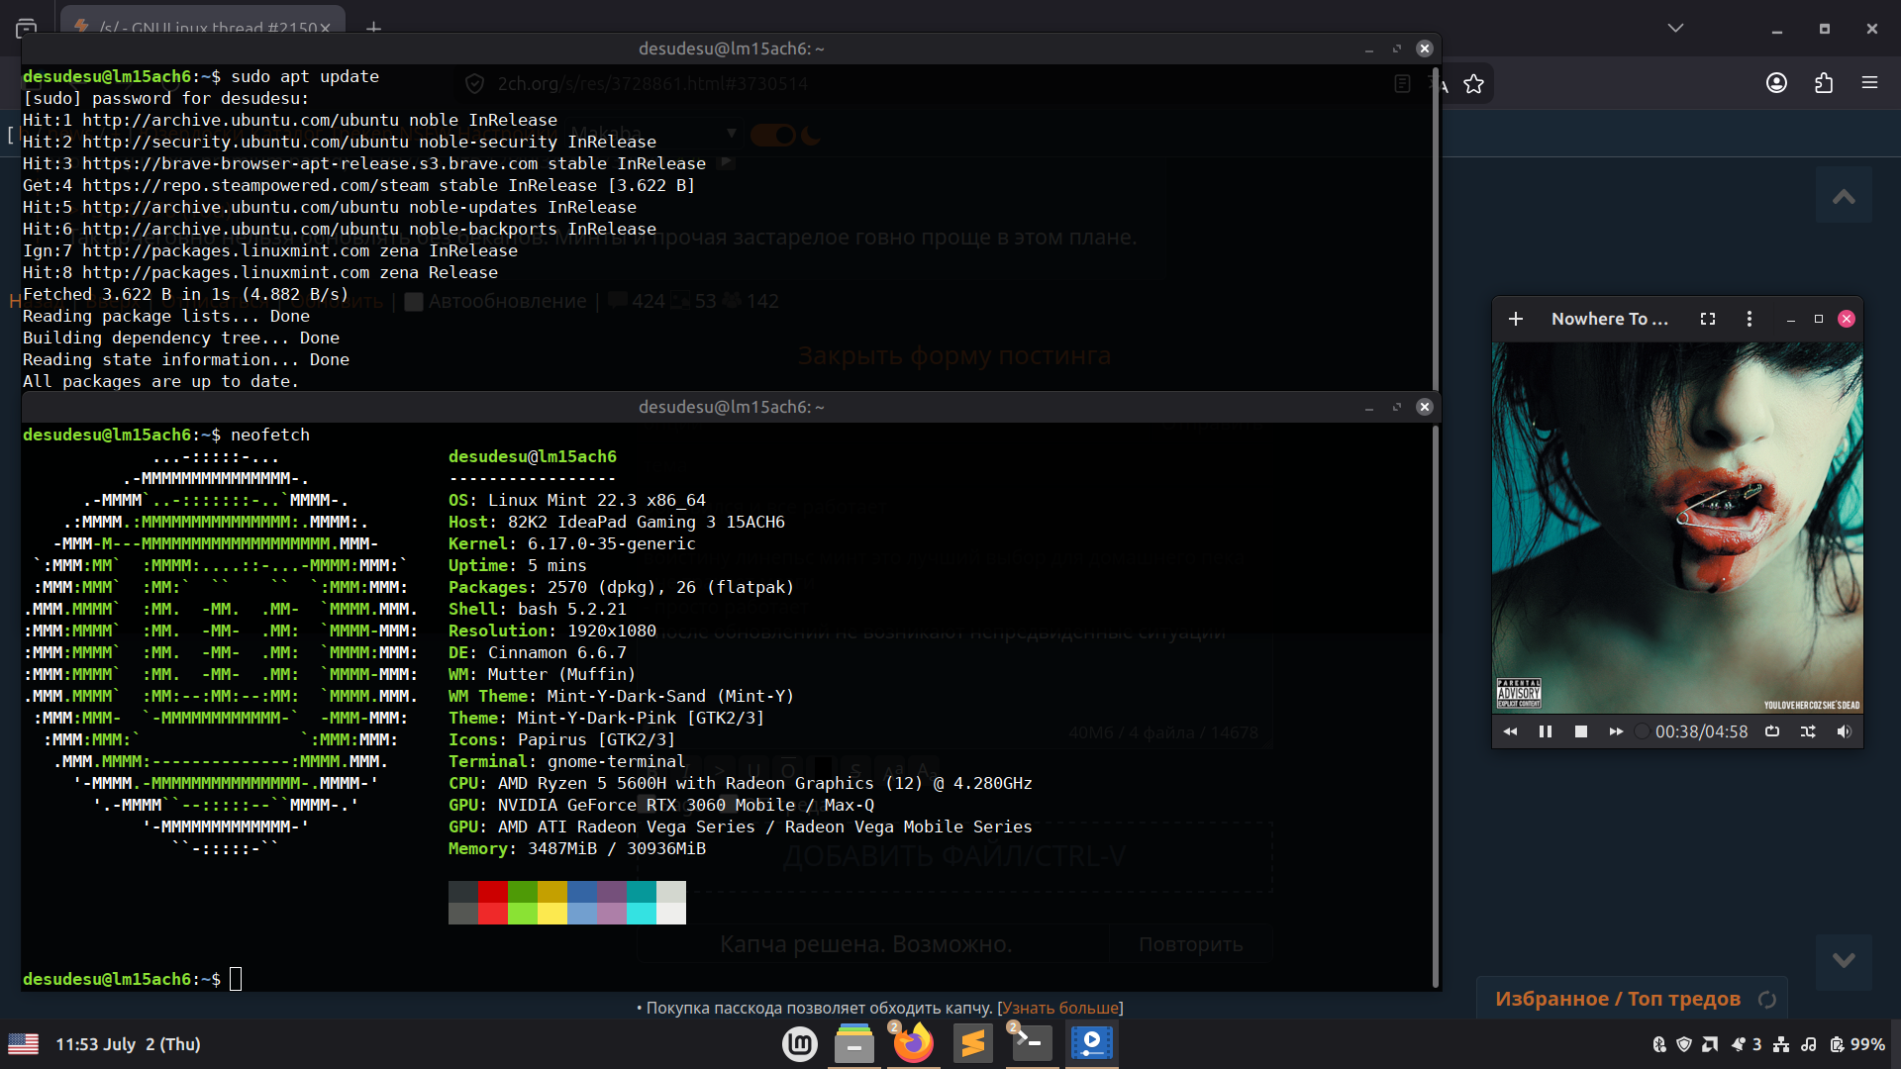Skip to the previous track
This screenshot has height=1069, width=1901.
point(1510,731)
